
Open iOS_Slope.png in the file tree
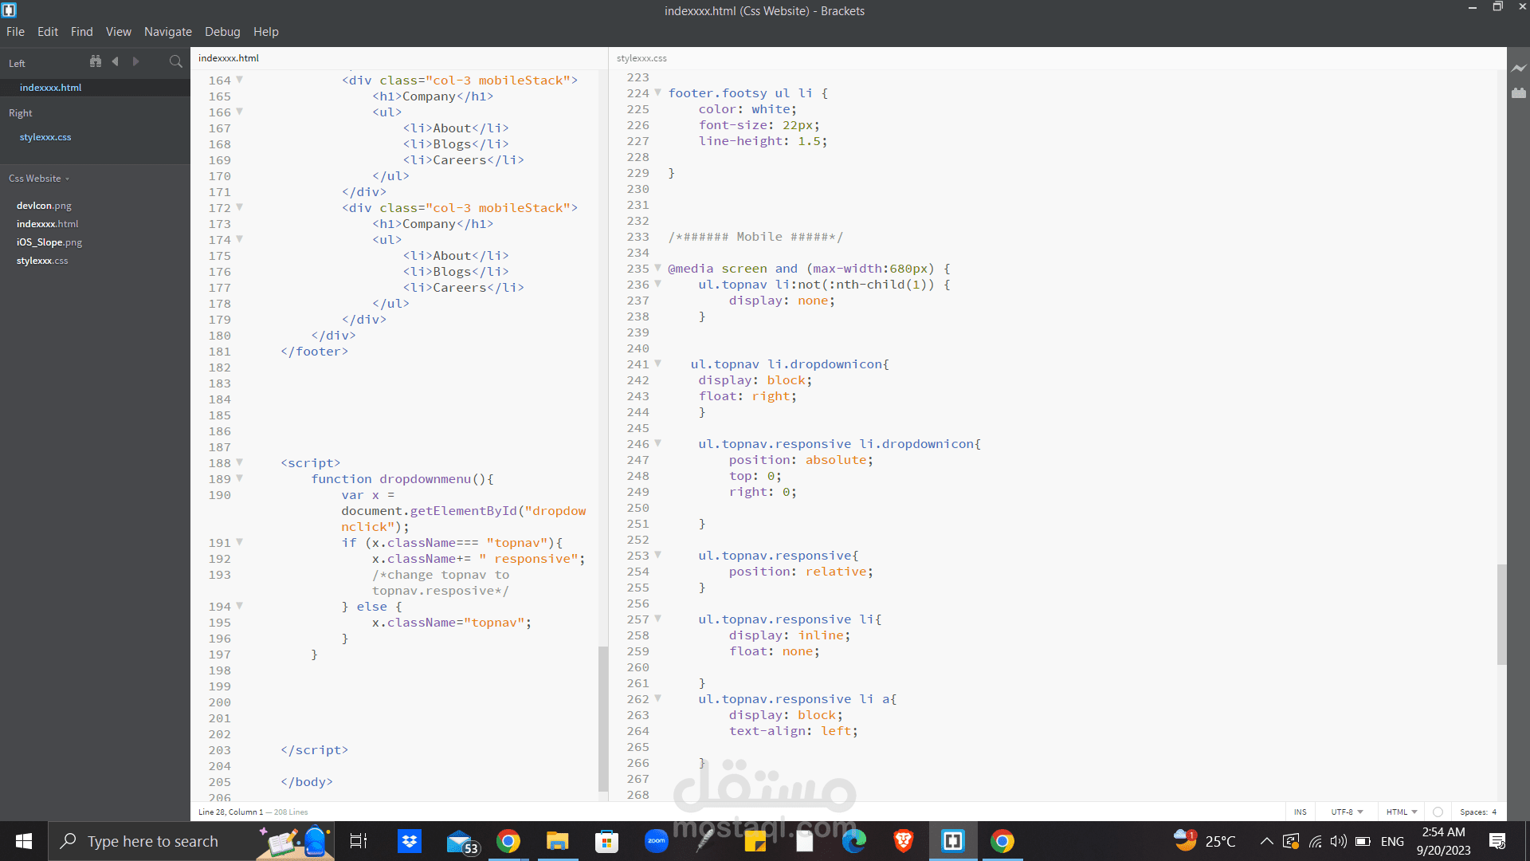coord(49,242)
